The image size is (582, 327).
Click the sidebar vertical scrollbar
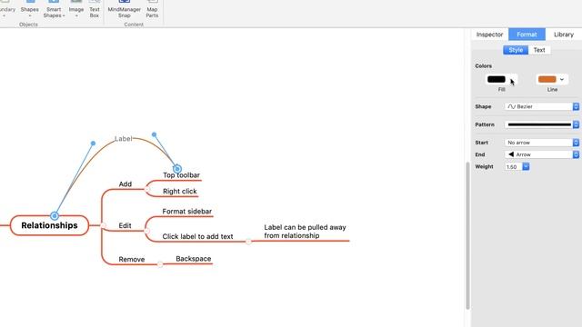pos(467,235)
